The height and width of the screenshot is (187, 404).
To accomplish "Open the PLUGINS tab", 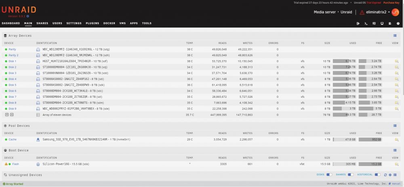I will click(x=93, y=23).
